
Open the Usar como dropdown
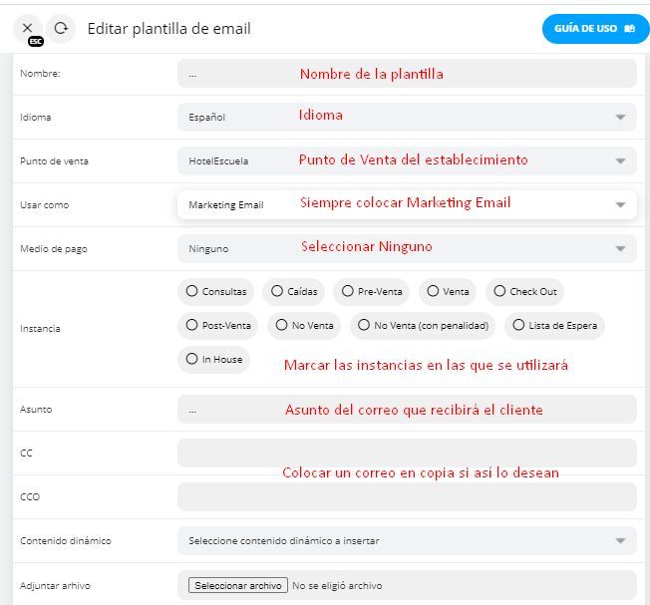coord(407,204)
